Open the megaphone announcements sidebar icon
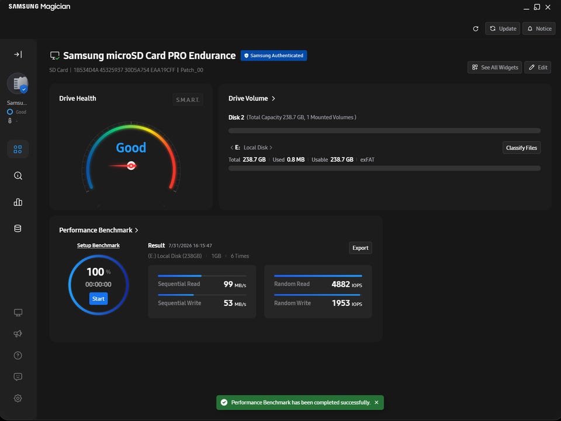Image resolution: width=561 pixels, height=421 pixels. tap(18, 334)
